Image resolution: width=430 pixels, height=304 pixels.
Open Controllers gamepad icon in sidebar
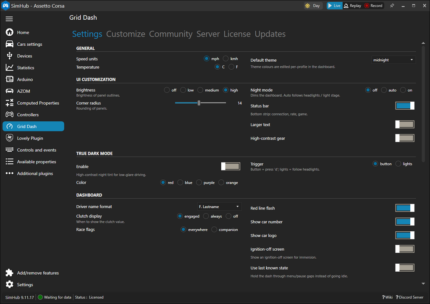pyautogui.click(x=9, y=114)
